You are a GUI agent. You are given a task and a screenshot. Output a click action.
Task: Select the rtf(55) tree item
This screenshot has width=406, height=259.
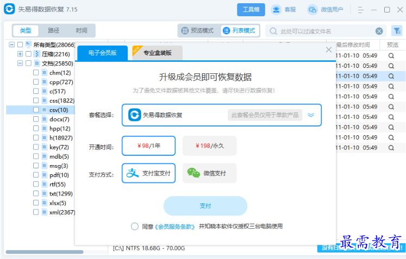(58, 185)
